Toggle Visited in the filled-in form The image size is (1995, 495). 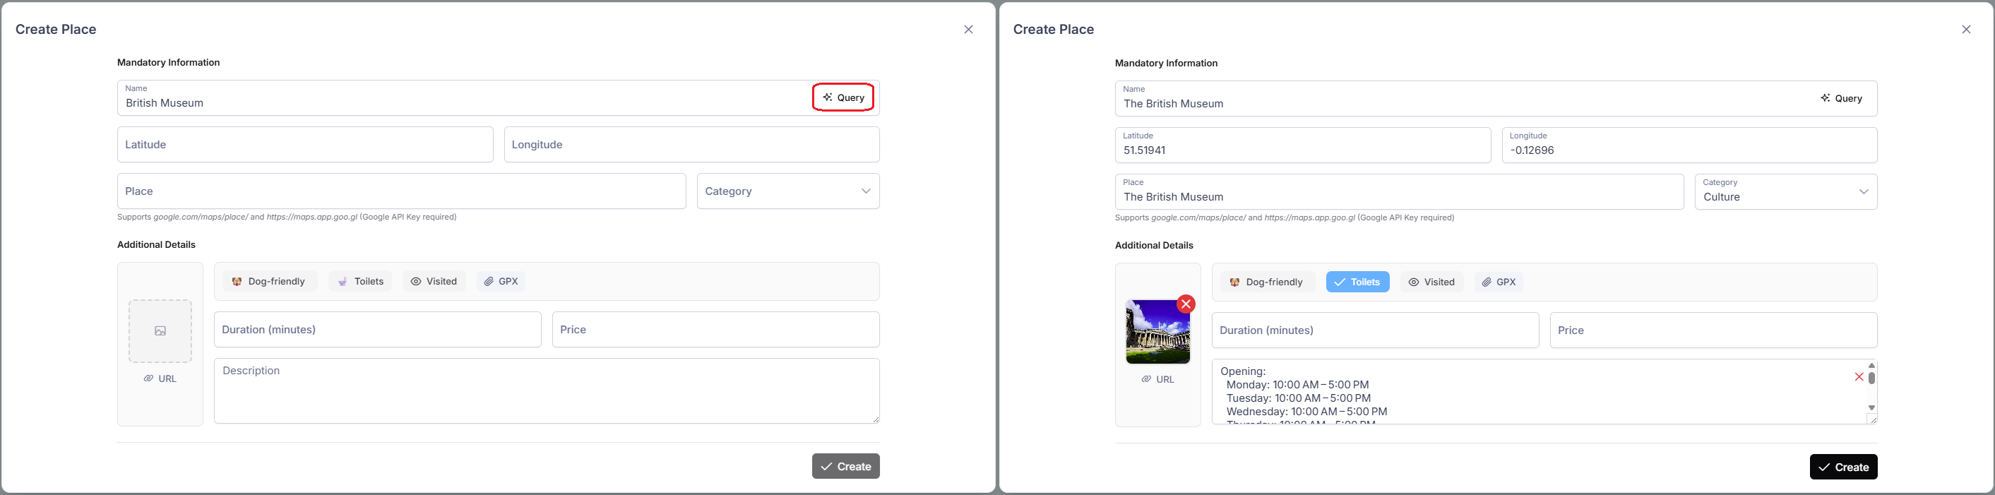tap(1431, 282)
